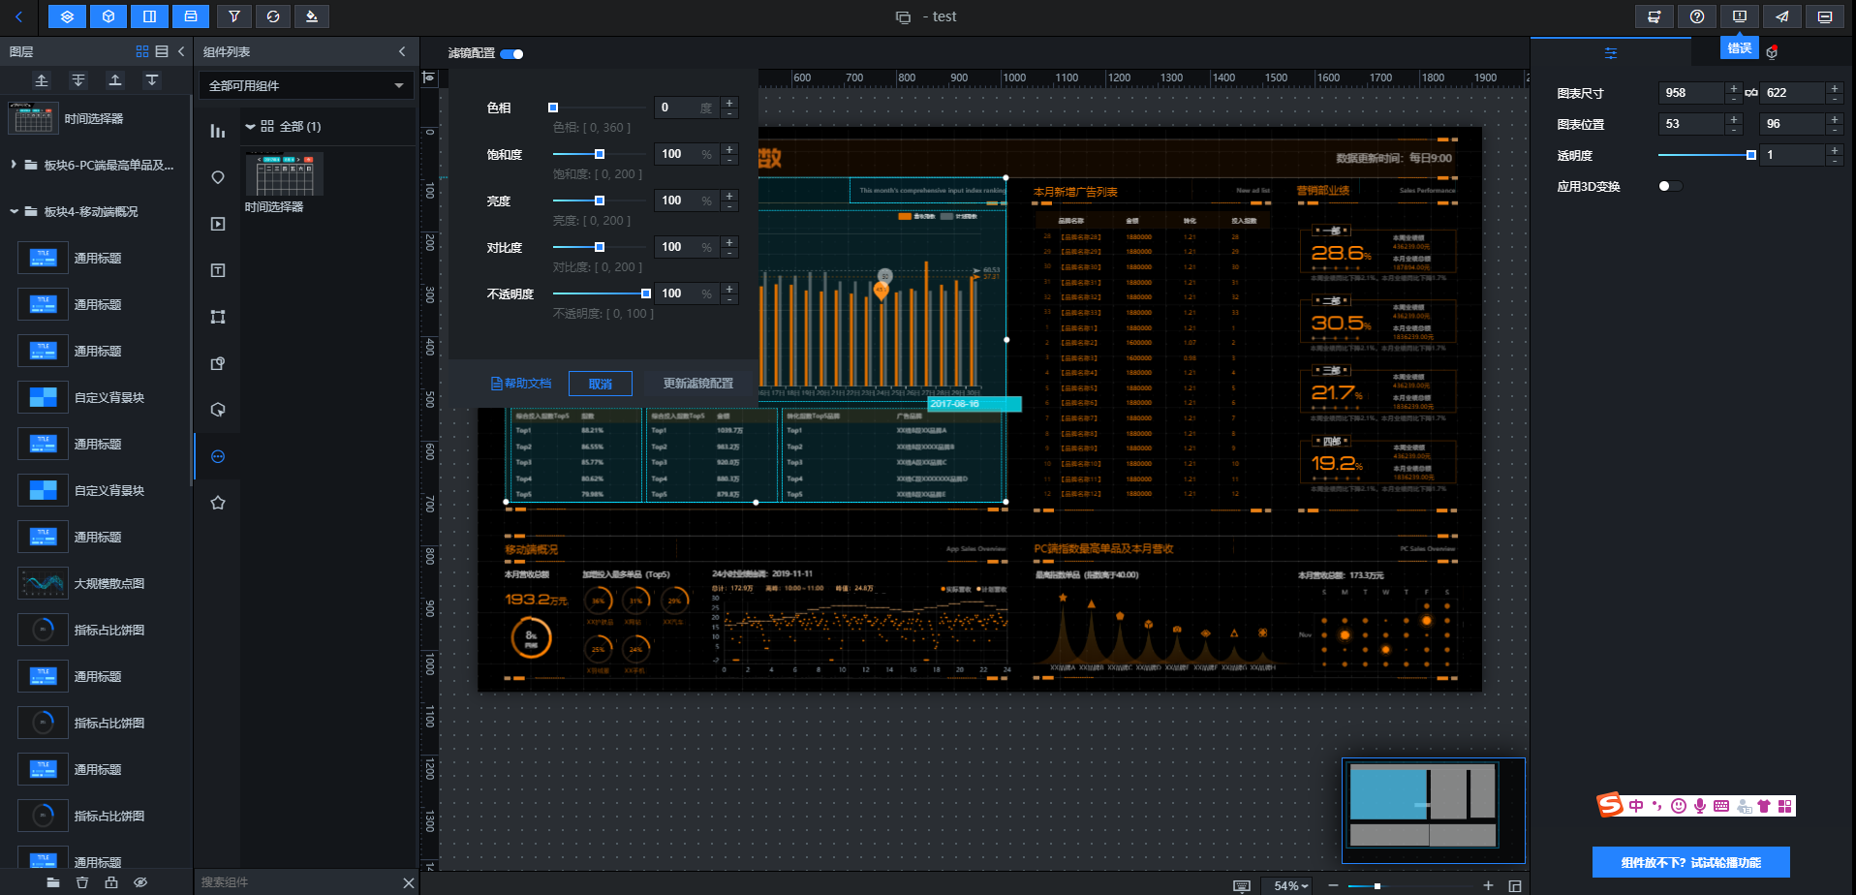Image resolution: width=1856 pixels, height=895 pixels.
Task: Switch to the settings sliders tab
Action: (x=1611, y=53)
